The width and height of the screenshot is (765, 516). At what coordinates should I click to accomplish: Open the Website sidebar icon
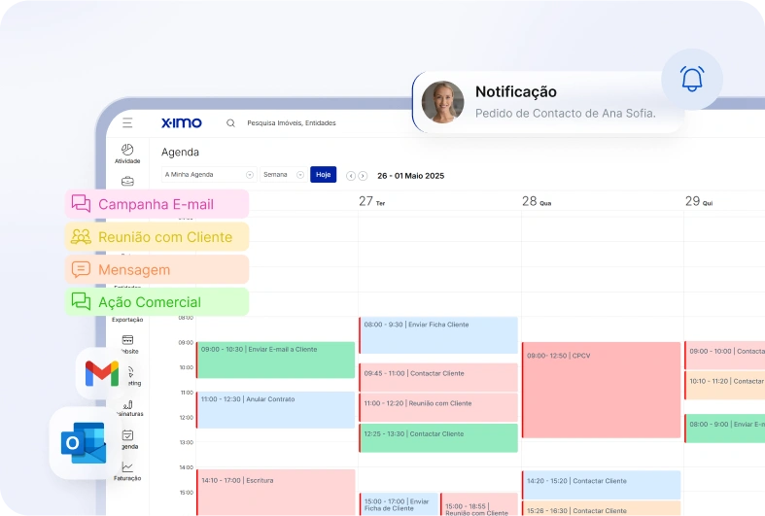click(x=127, y=340)
